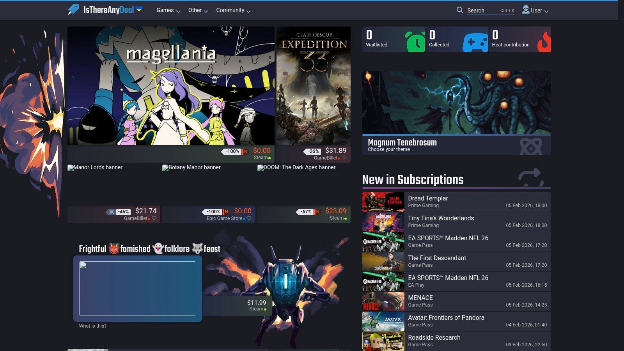
Task: Focus the Search input field
Action: (483, 11)
